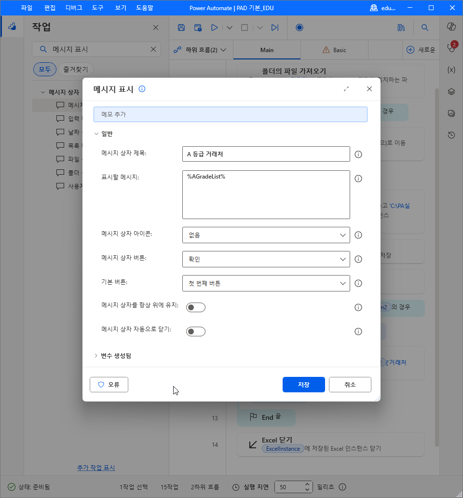This screenshot has height=498, width=463.
Task: Open the run history clock icon
Action: click(x=451, y=135)
